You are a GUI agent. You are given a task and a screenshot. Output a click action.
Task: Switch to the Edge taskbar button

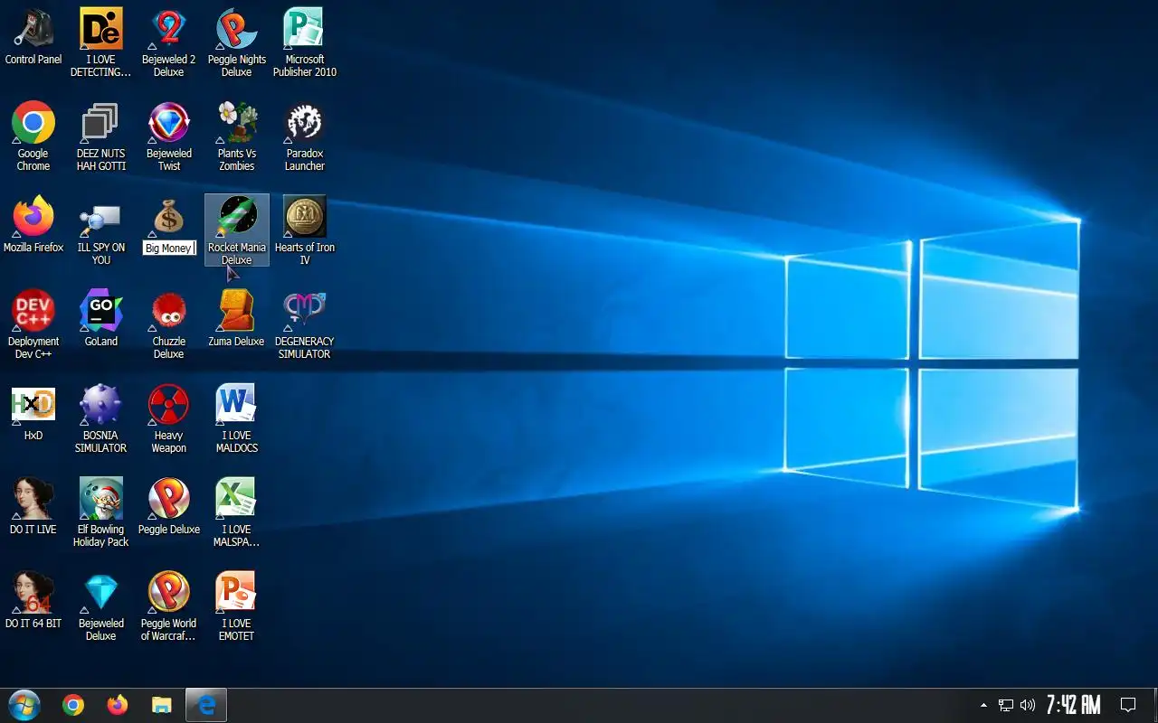pyautogui.click(x=206, y=705)
